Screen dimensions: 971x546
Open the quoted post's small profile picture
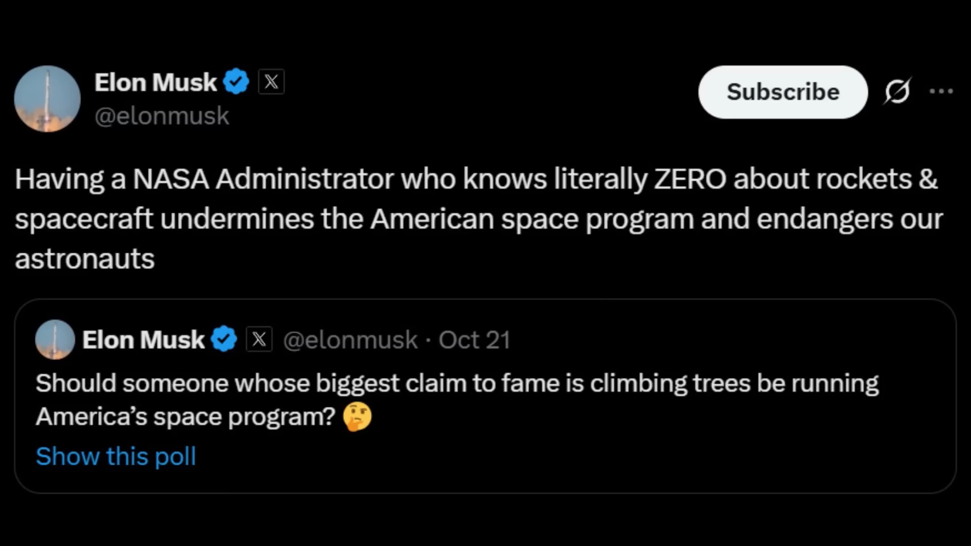click(x=55, y=340)
